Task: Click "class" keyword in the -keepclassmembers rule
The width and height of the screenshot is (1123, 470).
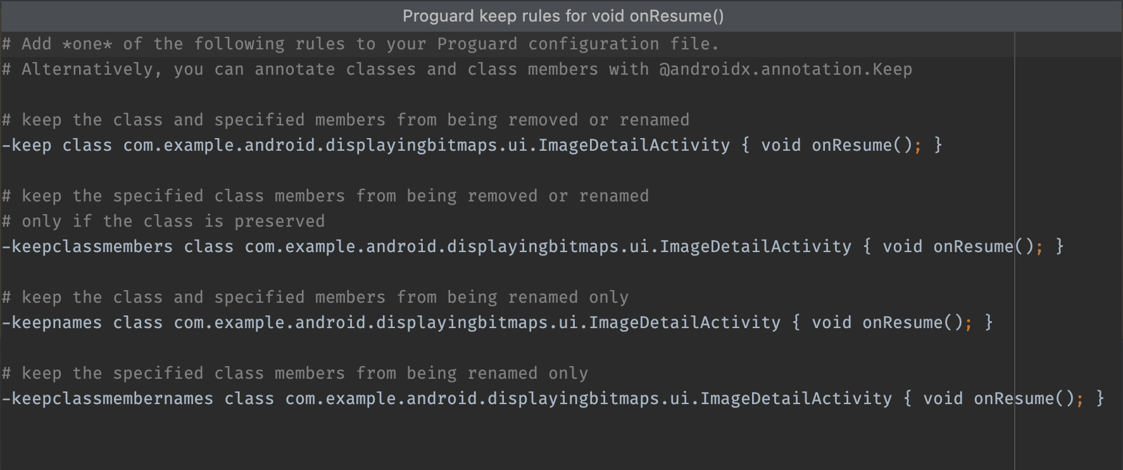Action: (x=209, y=246)
